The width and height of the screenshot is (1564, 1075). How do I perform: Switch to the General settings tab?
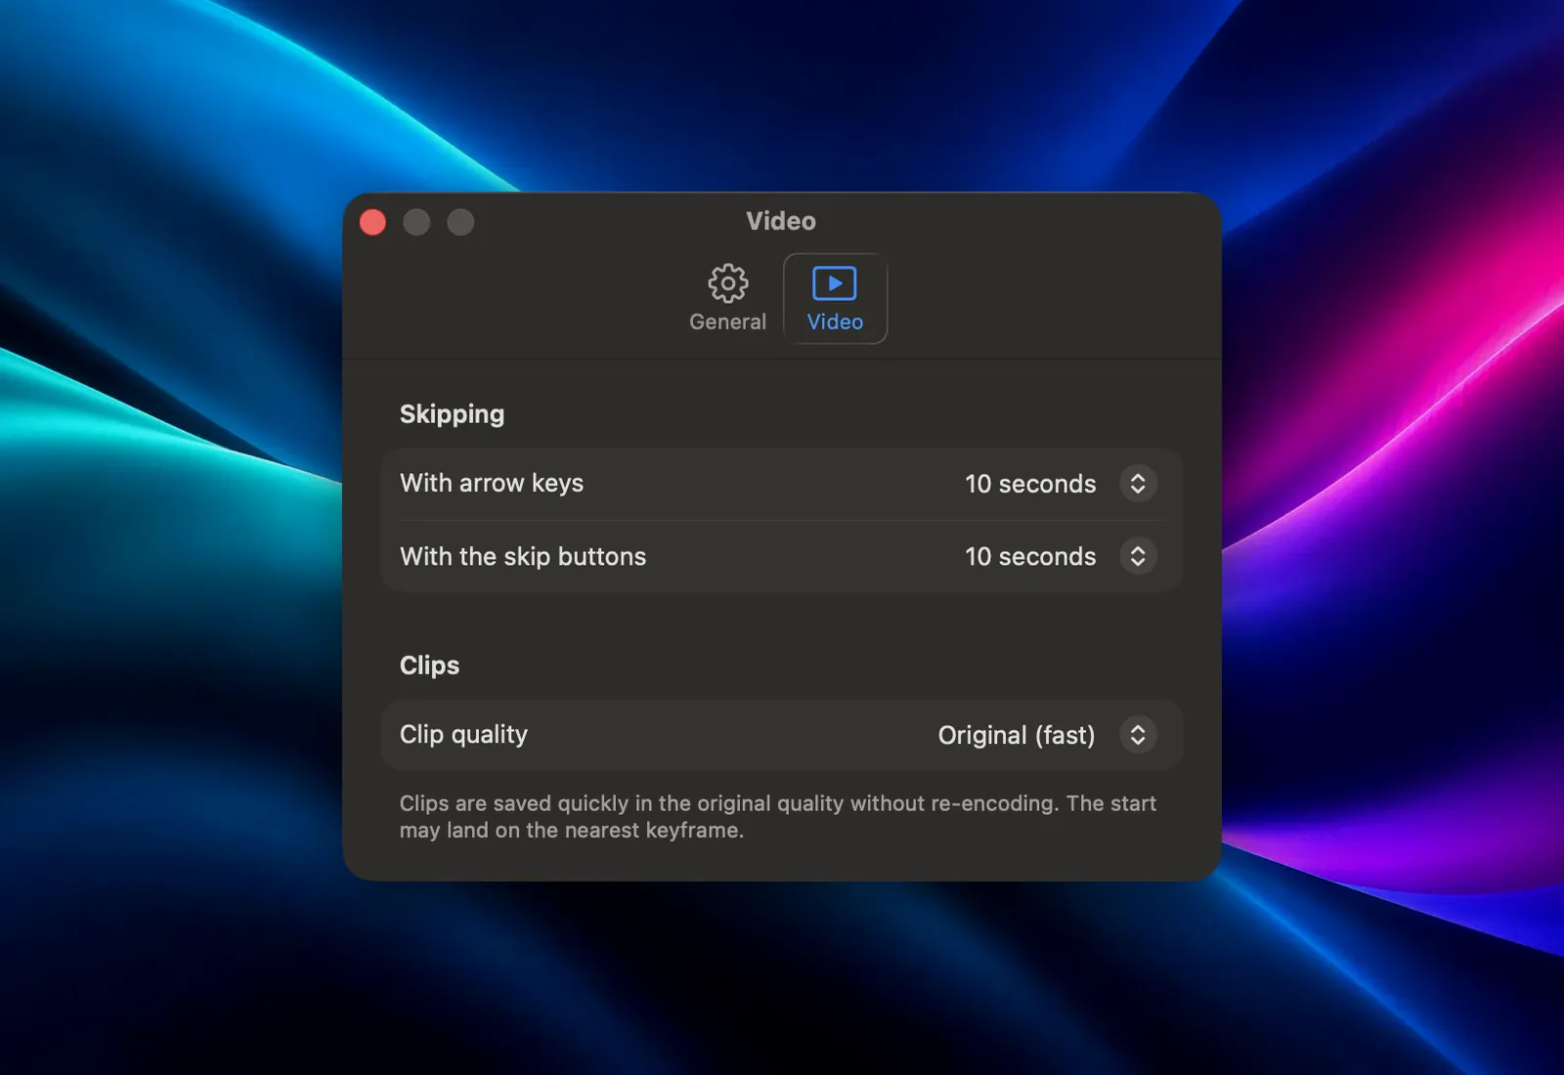tap(727, 299)
